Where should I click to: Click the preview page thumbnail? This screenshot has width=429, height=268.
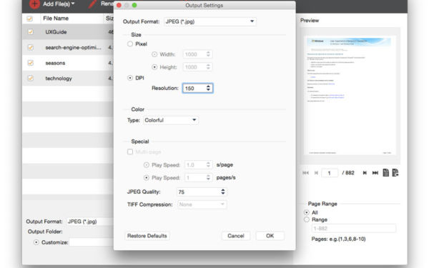(x=350, y=96)
